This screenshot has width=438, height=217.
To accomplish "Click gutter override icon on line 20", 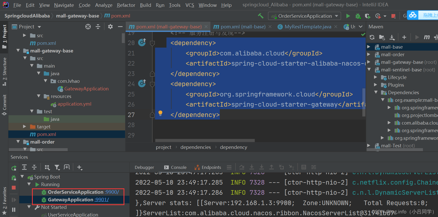I will 142,42.
